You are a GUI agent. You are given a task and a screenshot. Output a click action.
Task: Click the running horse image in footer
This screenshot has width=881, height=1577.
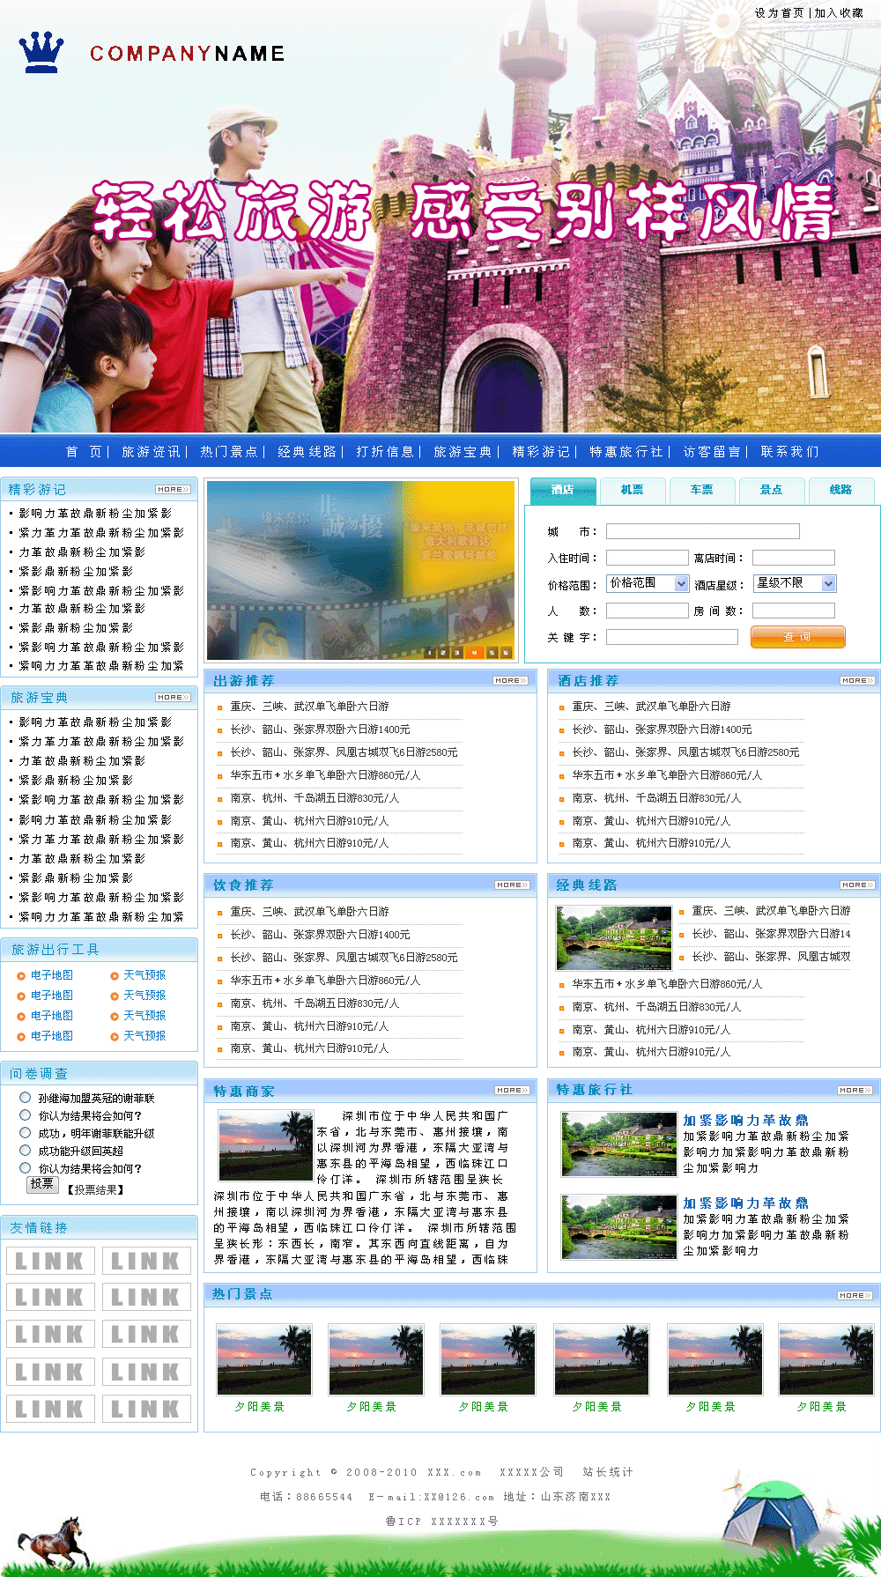55,1544
